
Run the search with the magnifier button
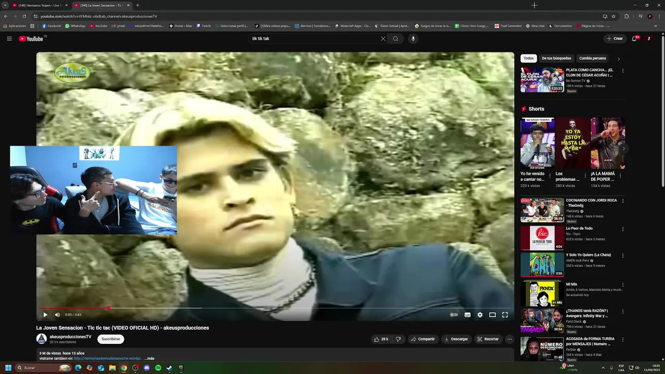(x=395, y=38)
